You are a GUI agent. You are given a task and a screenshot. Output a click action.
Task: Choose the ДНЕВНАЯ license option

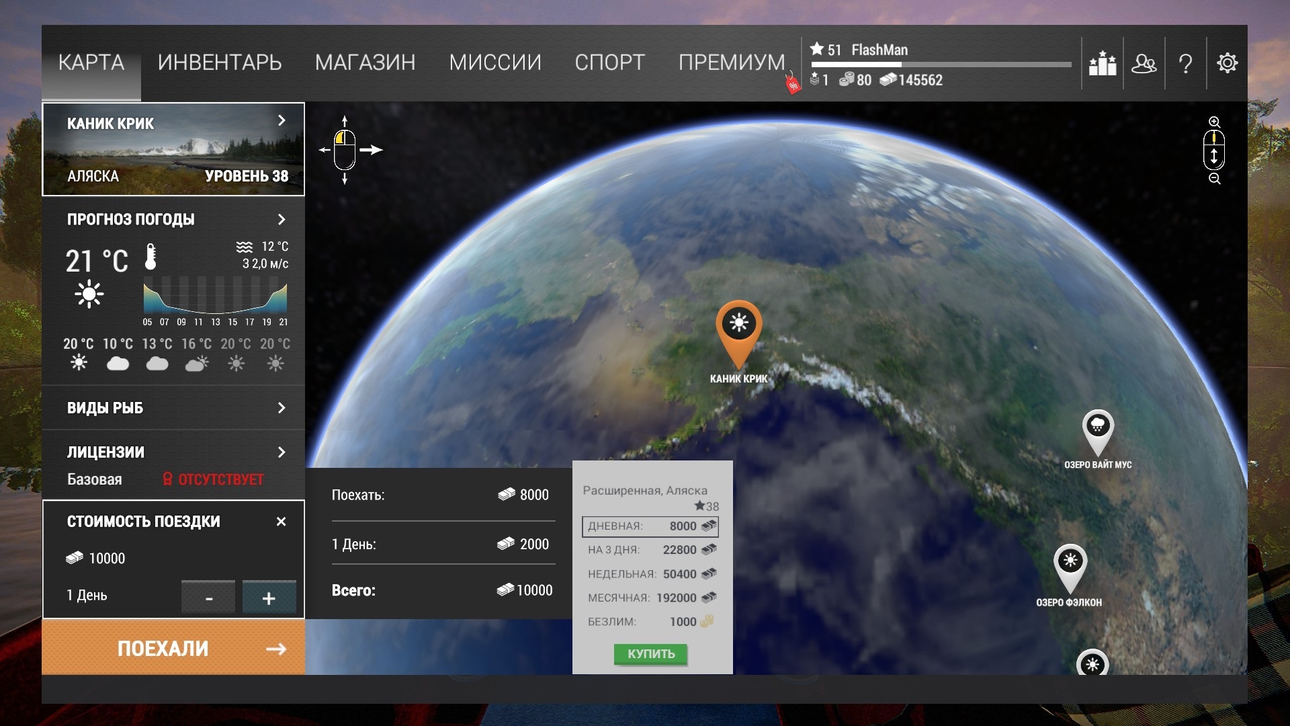[x=650, y=526]
